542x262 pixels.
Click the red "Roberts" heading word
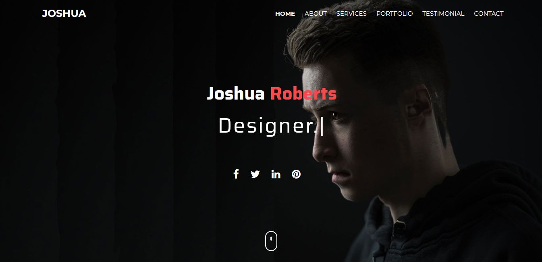tap(303, 94)
